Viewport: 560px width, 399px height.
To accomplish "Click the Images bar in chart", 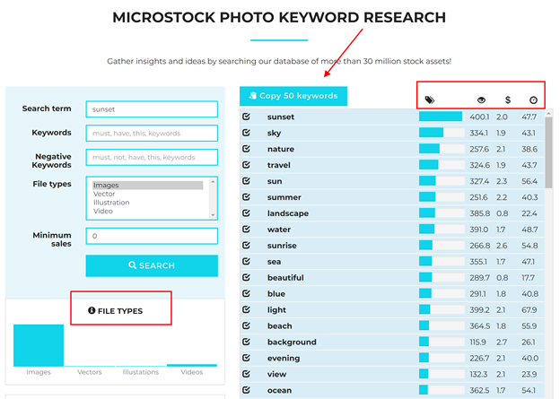I will coord(39,345).
